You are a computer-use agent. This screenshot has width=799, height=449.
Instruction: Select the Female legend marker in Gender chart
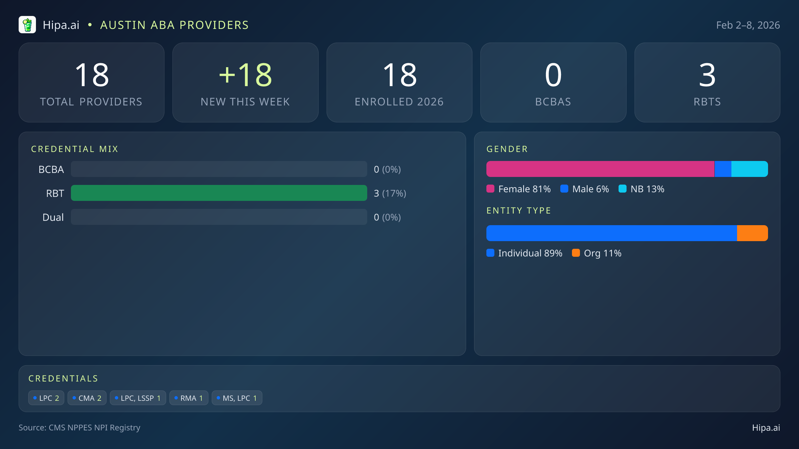491,189
